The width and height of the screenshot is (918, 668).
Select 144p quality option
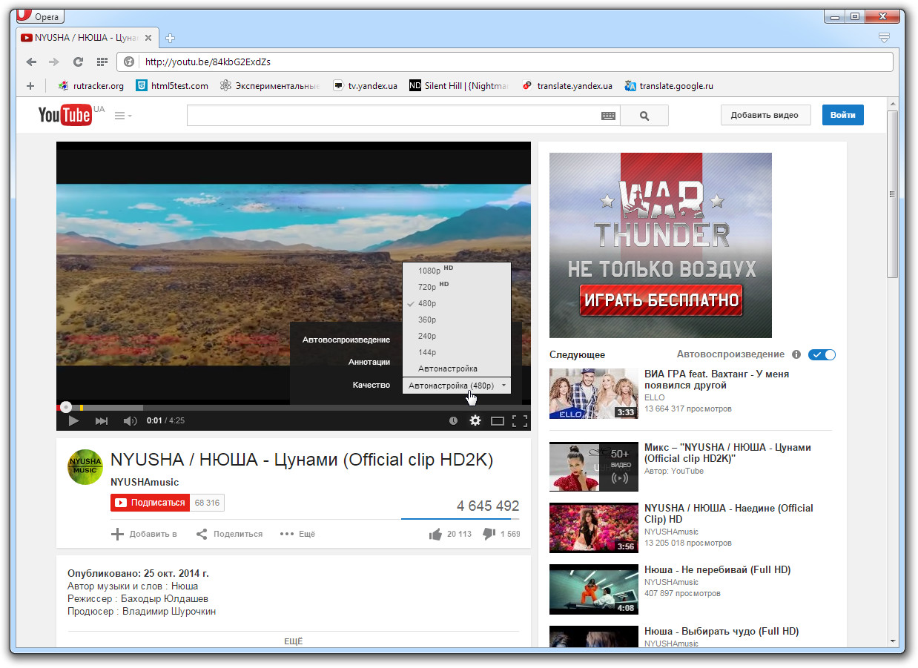click(457, 352)
